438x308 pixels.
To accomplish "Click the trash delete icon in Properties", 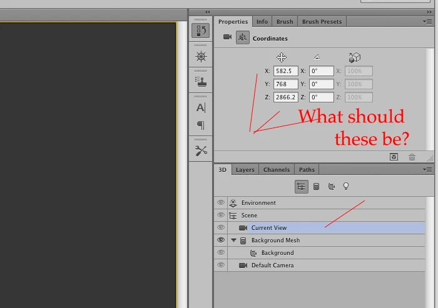I will coord(412,157).
